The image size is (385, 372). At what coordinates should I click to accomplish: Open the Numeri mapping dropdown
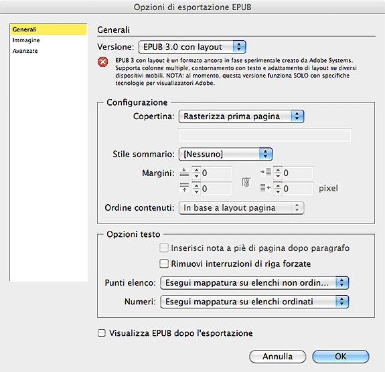pos(254,302)
